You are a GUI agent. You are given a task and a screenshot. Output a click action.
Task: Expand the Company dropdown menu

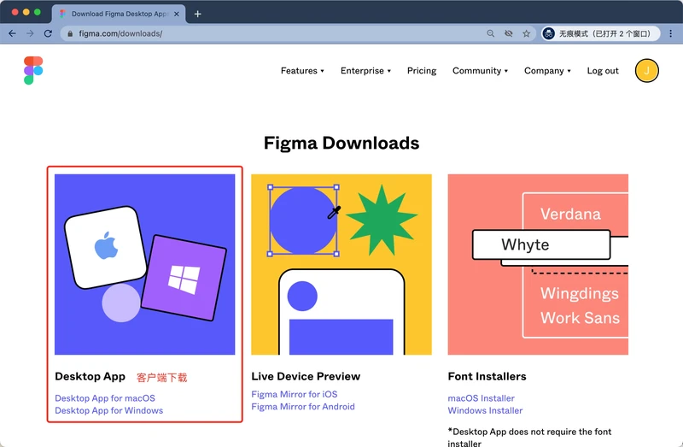pos(547,71)
